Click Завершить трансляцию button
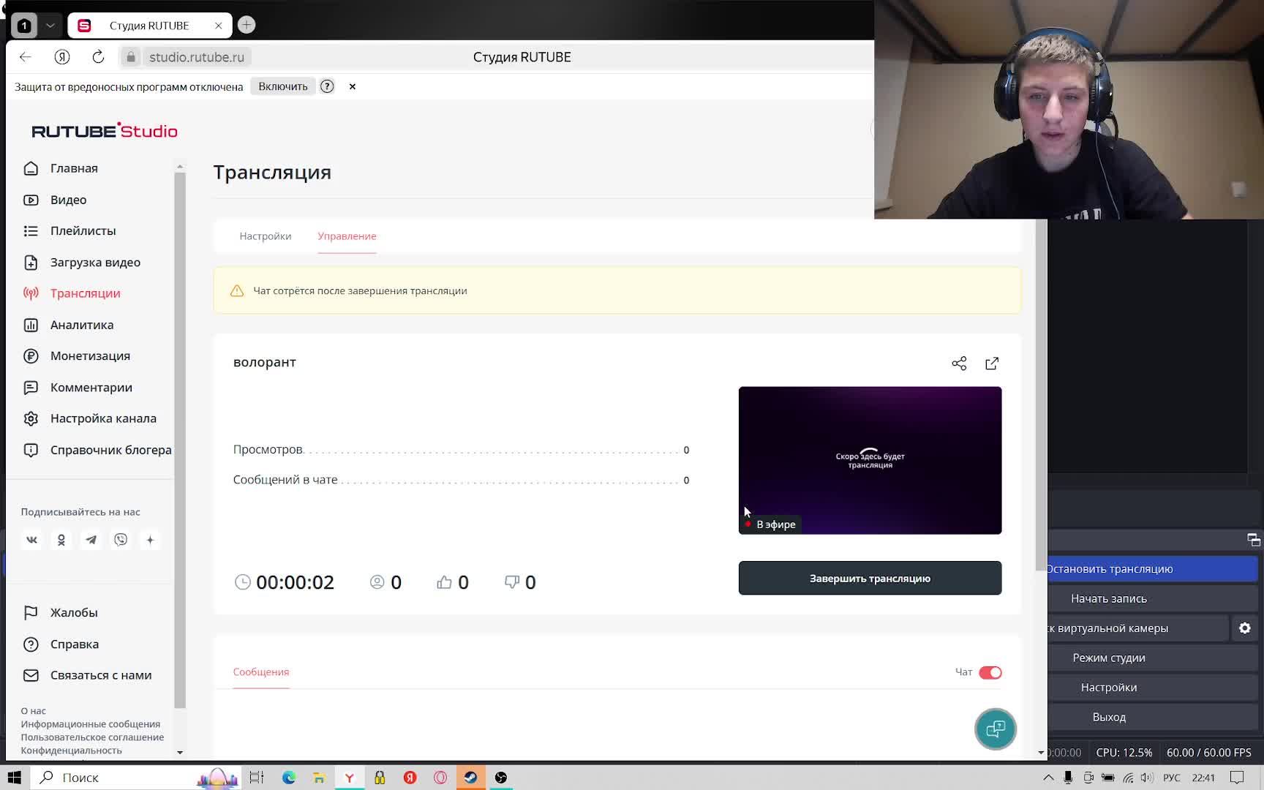 [870, 579]
